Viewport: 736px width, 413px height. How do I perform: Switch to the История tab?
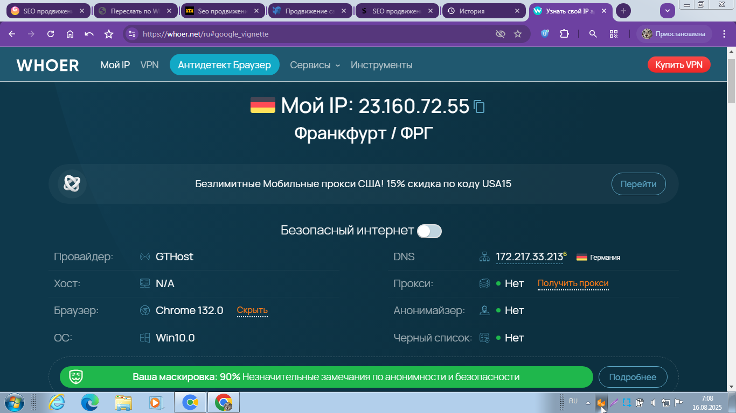(483, 11)
